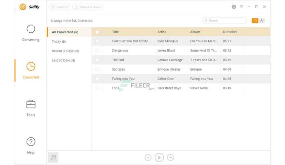Switch to sort-by-artist person view icon
285x165 pixels.
click(261, 21)
